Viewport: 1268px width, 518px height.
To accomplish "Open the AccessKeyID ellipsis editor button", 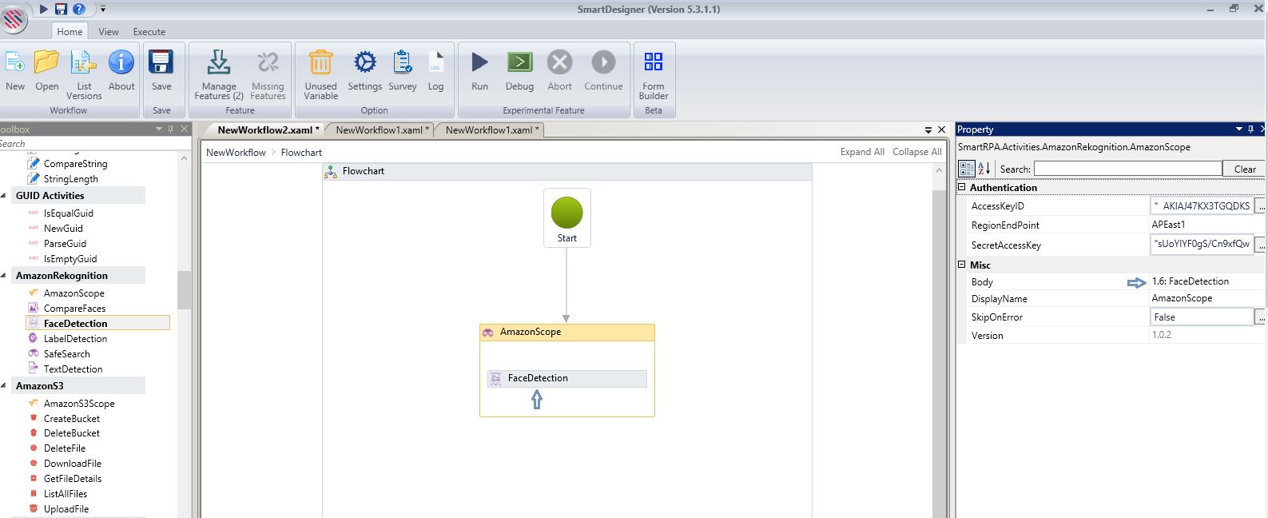I will pos(1260,206).
